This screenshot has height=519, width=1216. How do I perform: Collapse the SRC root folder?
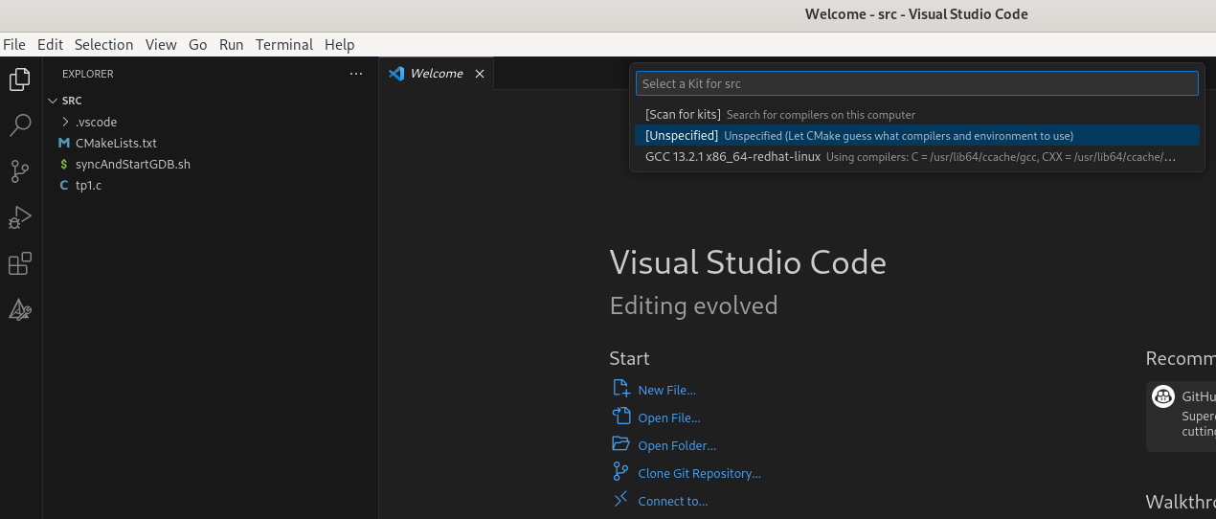pyautogui.click(x=71, y=101)
